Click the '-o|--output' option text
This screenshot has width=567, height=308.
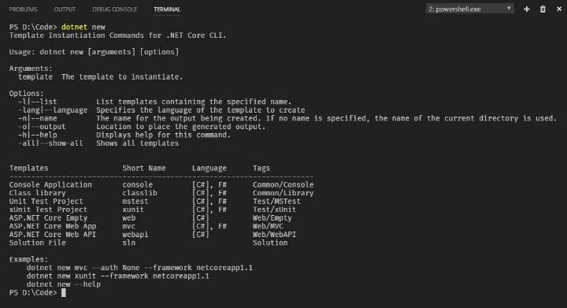[x=42, y=127]
